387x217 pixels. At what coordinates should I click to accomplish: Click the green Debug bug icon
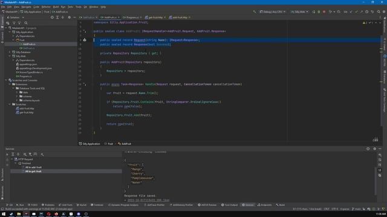(x=319, y=11)
